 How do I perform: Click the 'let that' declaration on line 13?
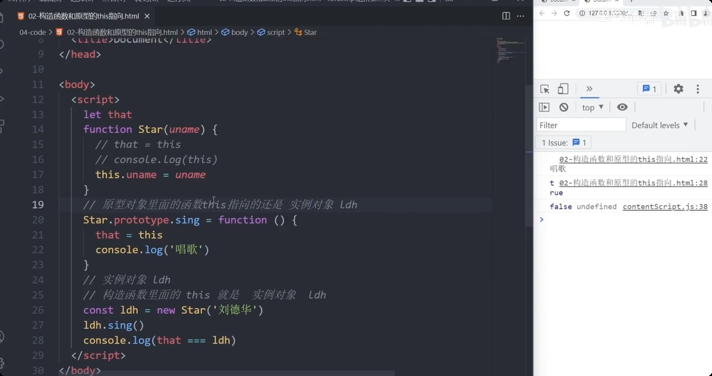pyautogui.click(x=108, y=115)
